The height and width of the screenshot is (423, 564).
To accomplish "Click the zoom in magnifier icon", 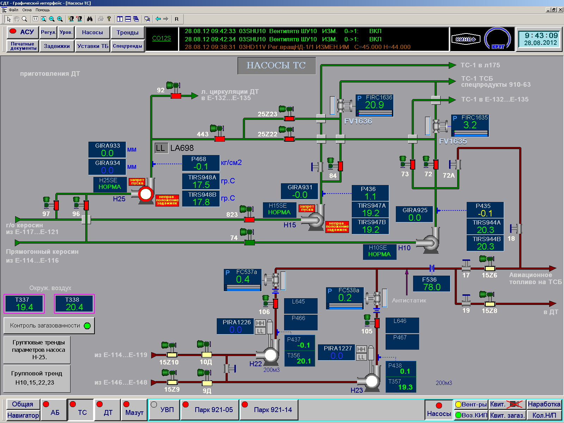I will (60, 19).
